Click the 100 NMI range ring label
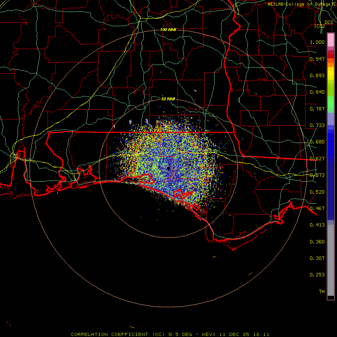 (168, 30)
